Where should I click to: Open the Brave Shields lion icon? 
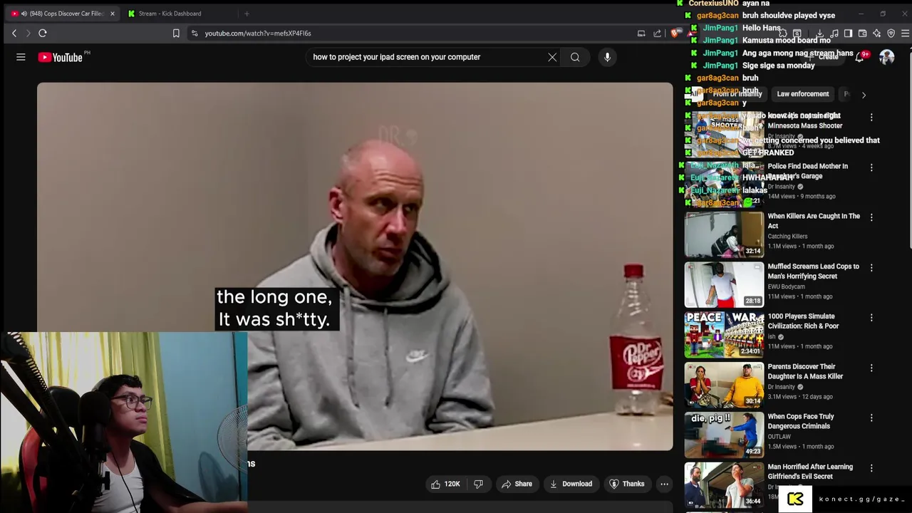pos(675,33)
